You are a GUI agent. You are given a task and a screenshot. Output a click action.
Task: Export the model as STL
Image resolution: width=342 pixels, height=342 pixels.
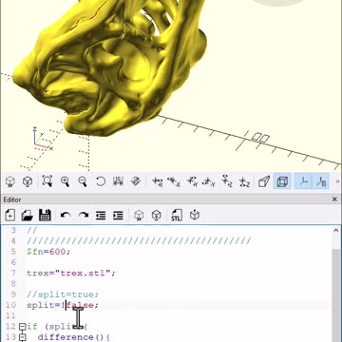(x=177, y=216)
